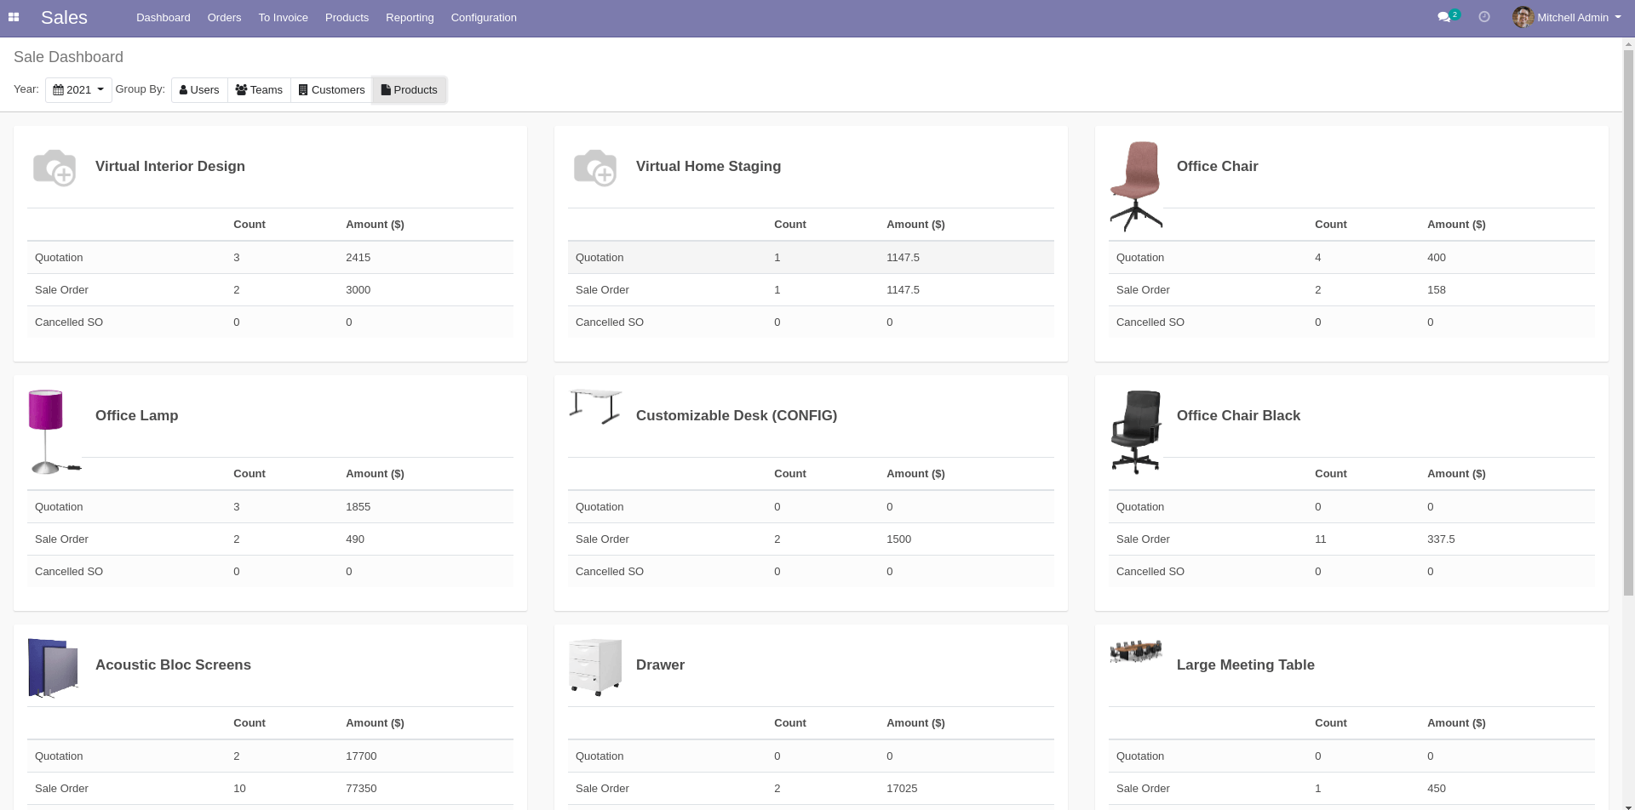Viewport: 1635px width, 810px height.
Task: Open the activities clock icon
Action: click(x=1484, y=16)
